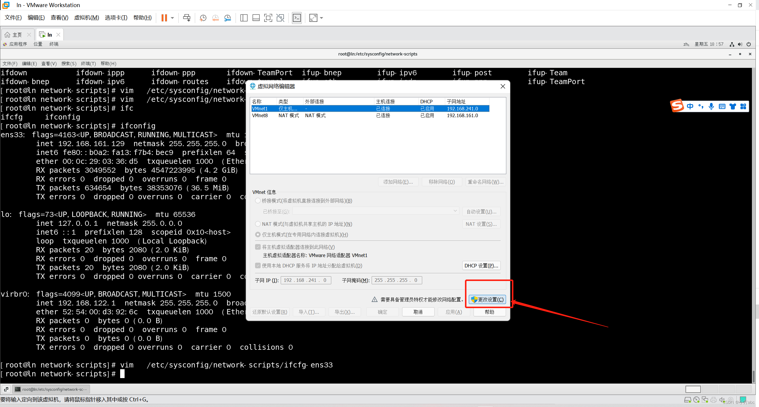
Task: Revert virtual machine to previous snapshot
Action: [215, 18]
